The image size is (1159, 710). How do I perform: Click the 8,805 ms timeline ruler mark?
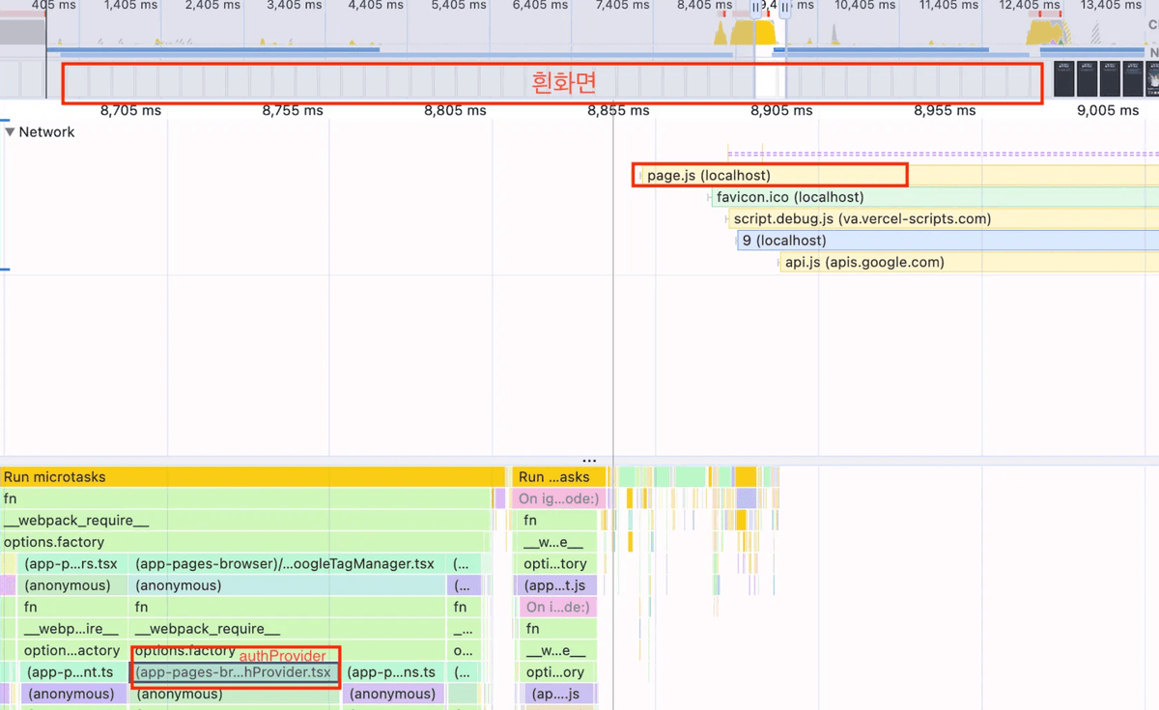(x=455, y=110)
